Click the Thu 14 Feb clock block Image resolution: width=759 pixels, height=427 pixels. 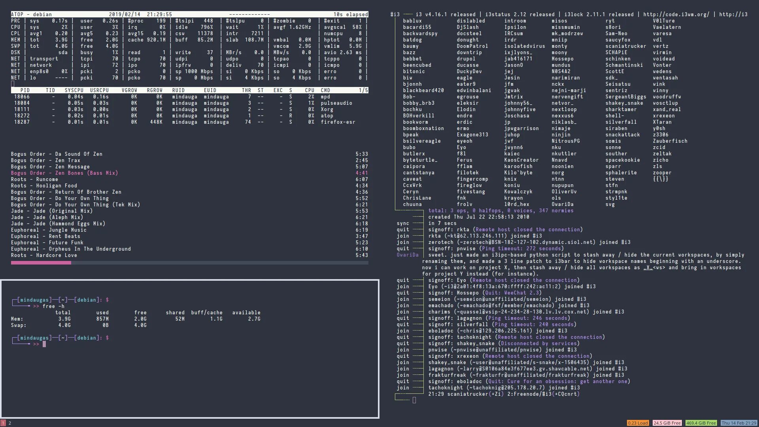(x=738, y=423)
